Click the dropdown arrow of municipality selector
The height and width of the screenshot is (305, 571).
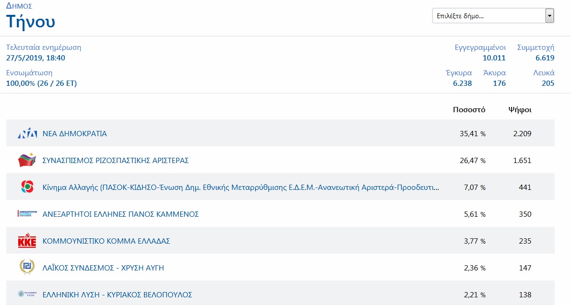point(549,16)
